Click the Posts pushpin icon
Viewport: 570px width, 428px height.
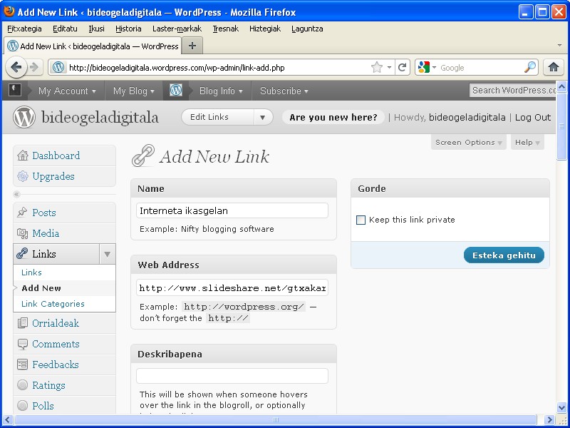click(x=22, y=212)
